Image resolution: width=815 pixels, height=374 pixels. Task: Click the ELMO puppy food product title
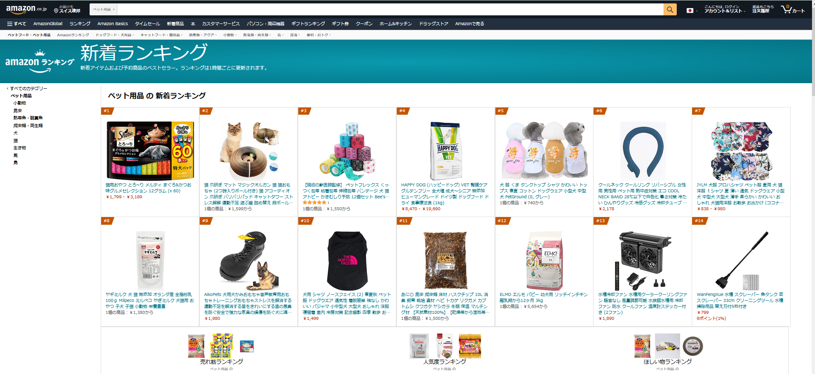(544, 298)
